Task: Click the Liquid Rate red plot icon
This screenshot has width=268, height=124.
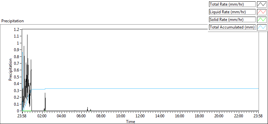Action: (x=262, y=12)
